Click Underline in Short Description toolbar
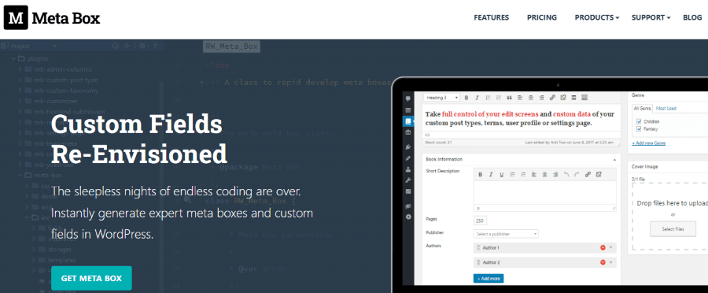 (x=501, y=175)
